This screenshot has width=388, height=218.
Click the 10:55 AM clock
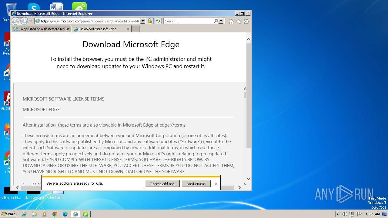(x=373, y=214)
